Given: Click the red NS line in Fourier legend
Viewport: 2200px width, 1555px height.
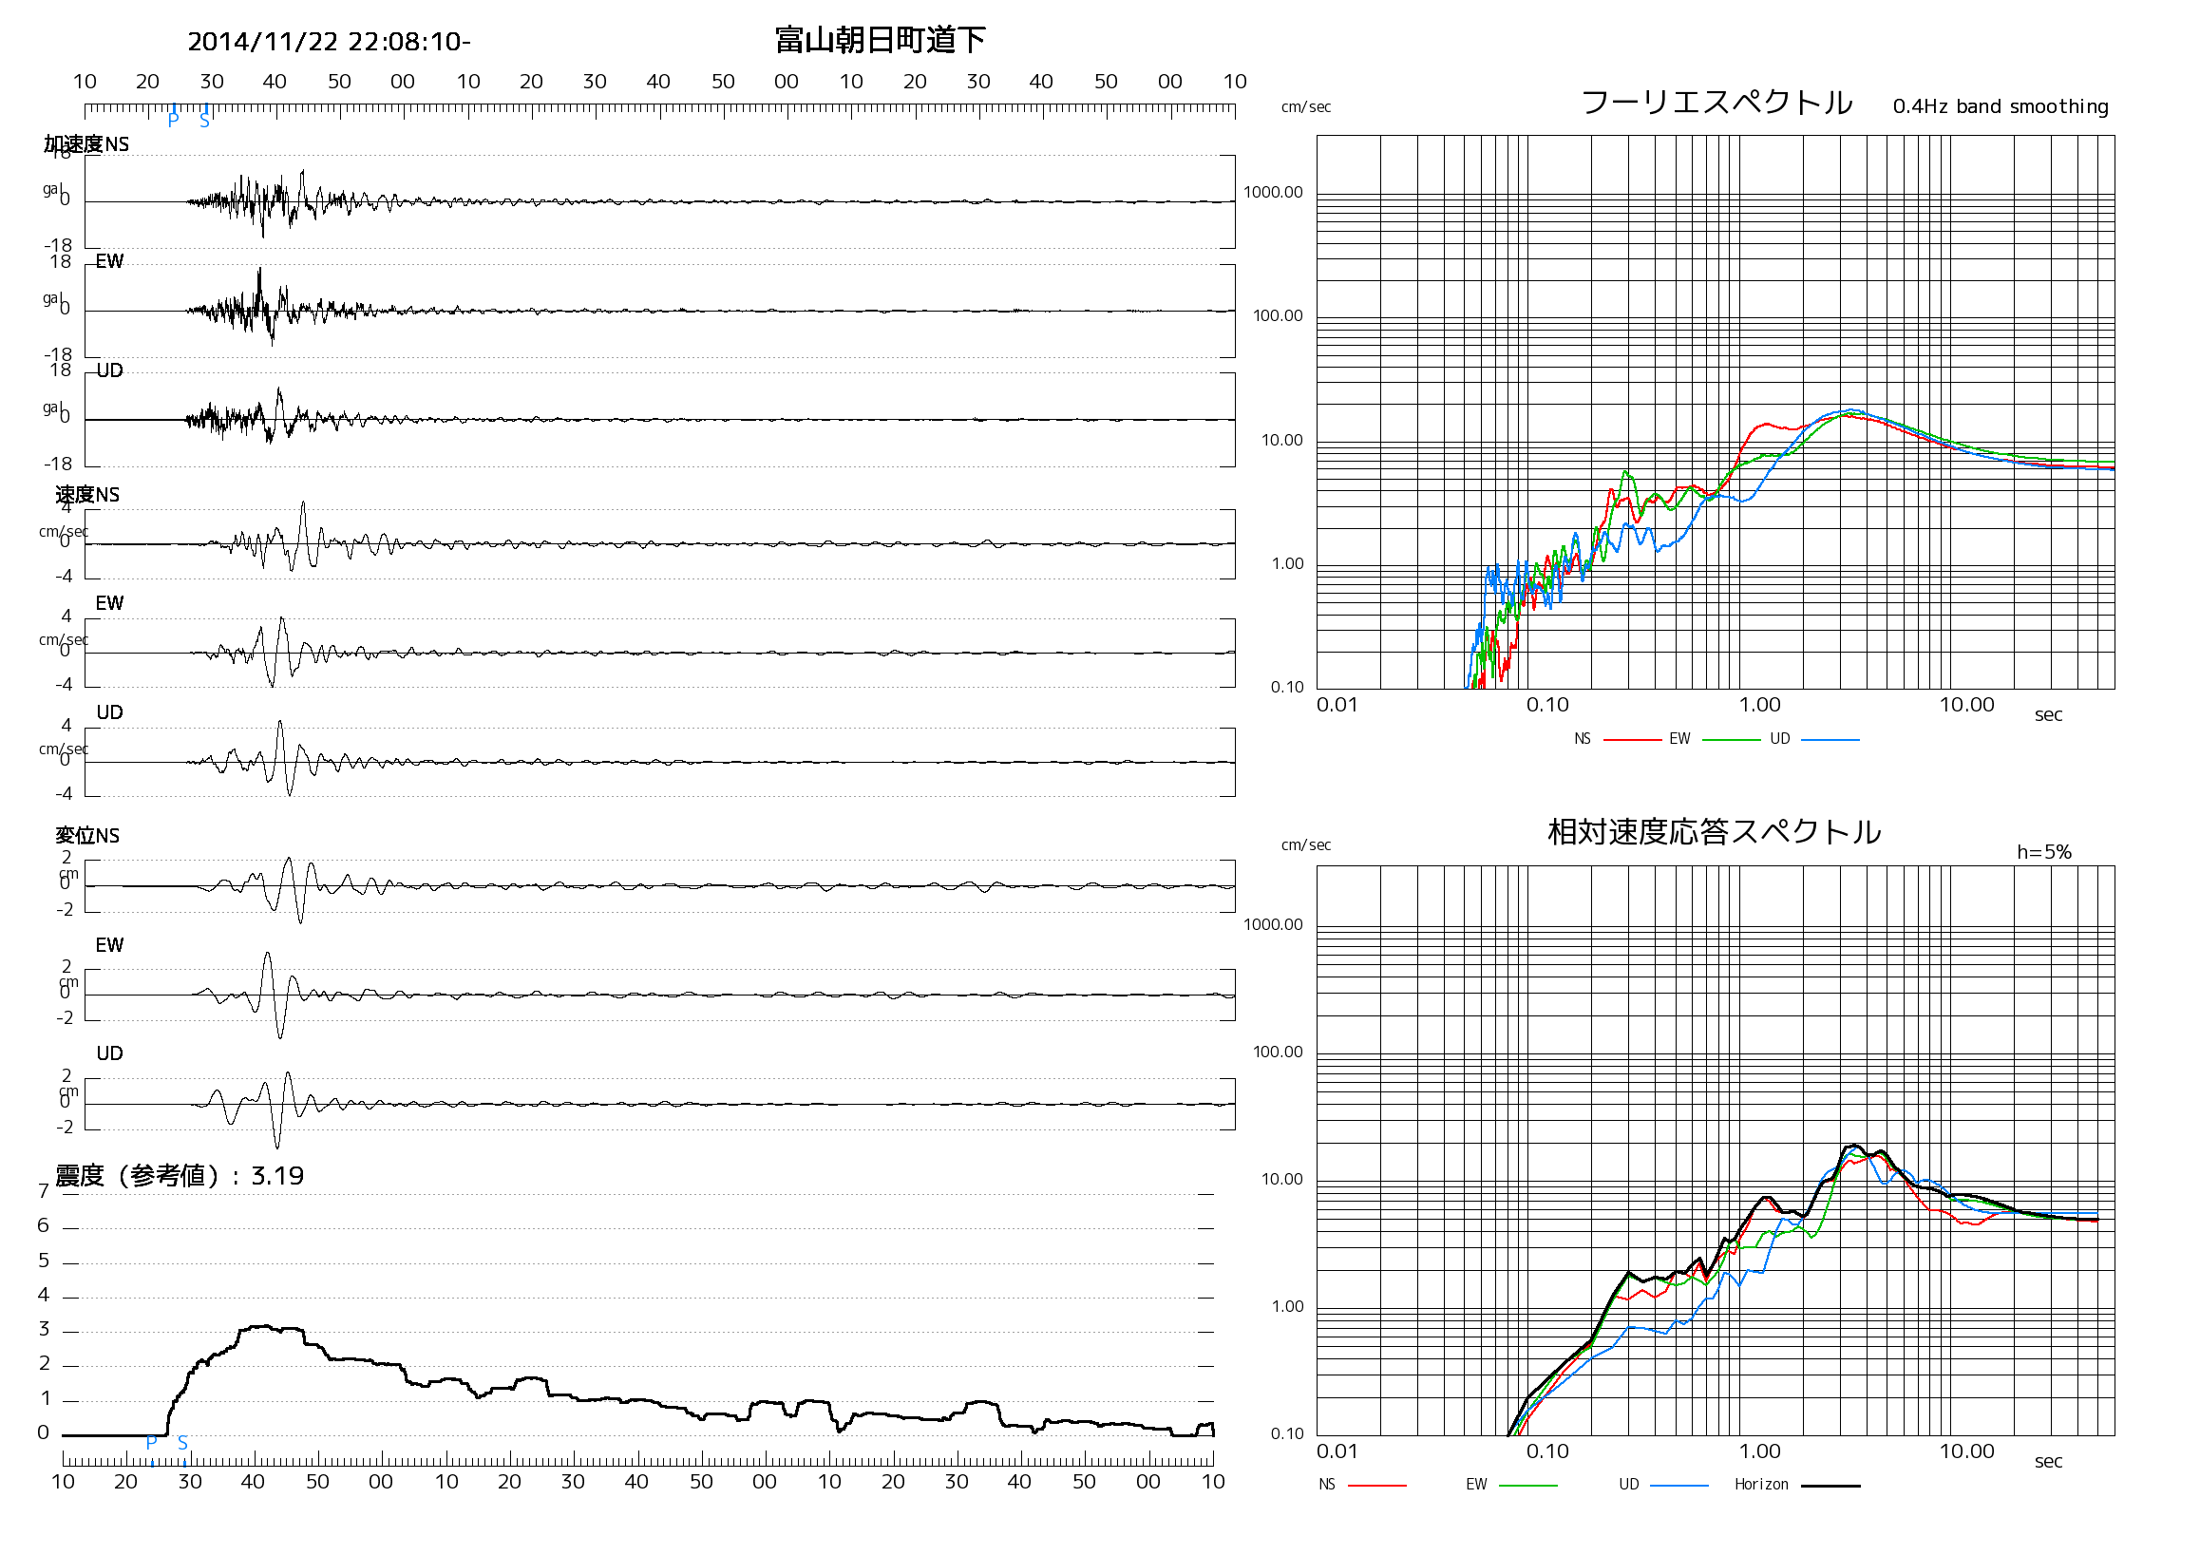Looking at the screenshot, I should pos(1631,740).
